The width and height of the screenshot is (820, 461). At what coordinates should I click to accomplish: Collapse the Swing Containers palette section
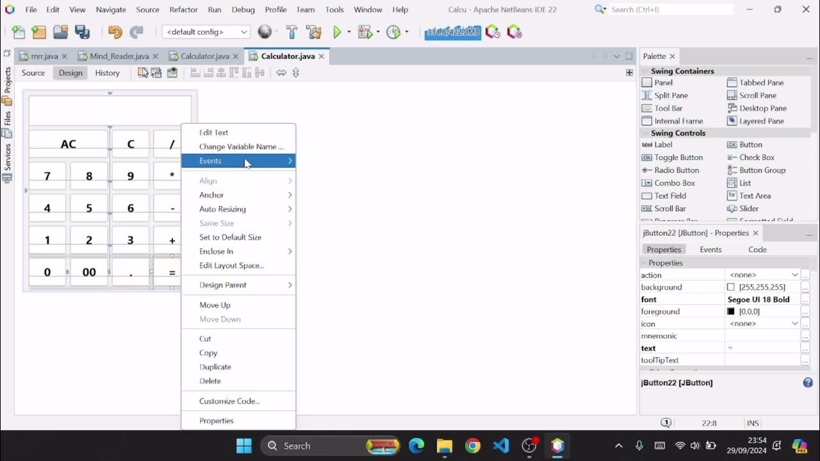[x=645, y=71]
